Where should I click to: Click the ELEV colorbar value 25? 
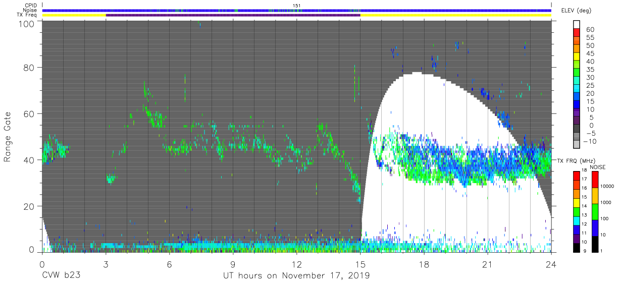[590, 85]
